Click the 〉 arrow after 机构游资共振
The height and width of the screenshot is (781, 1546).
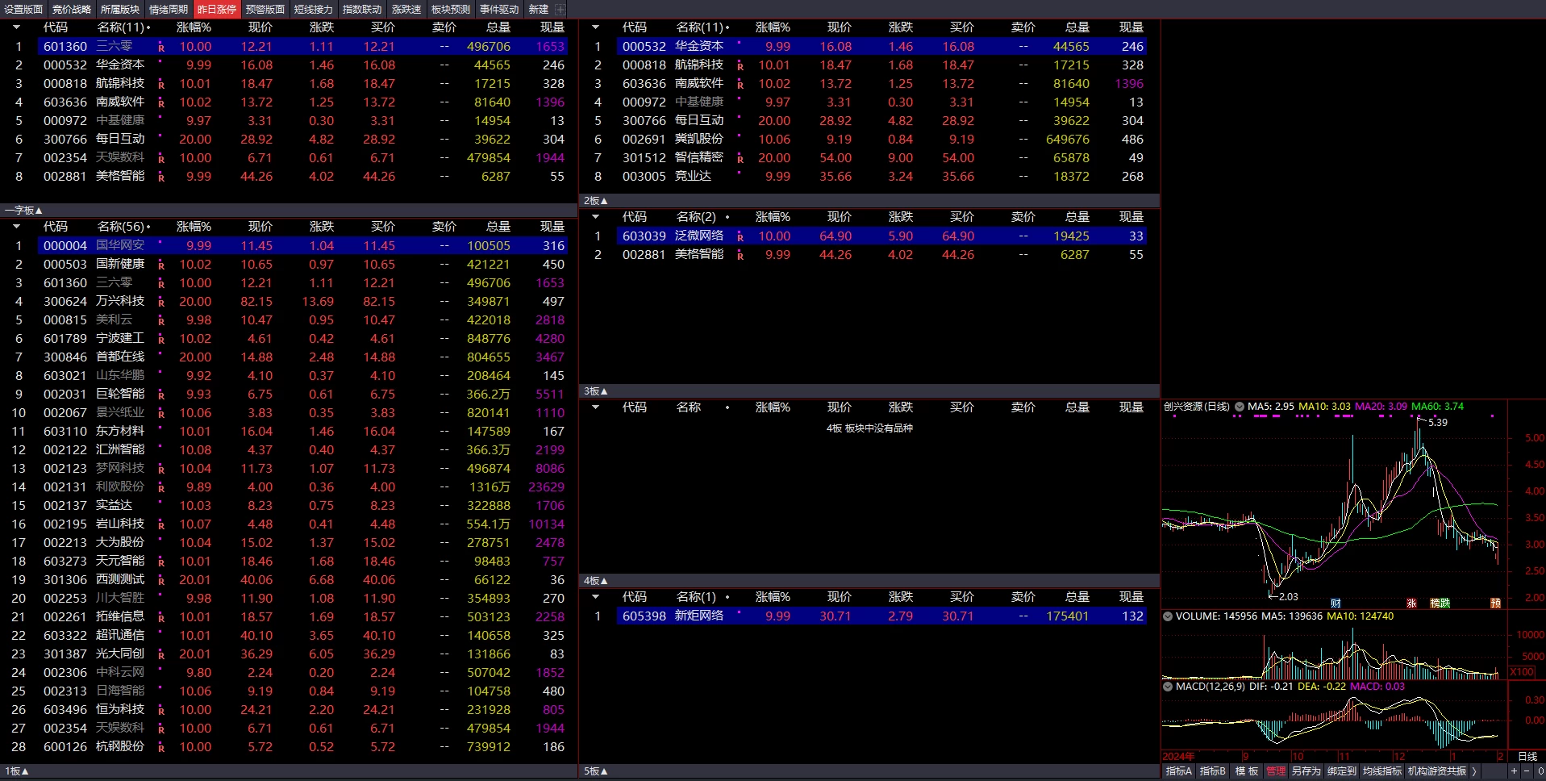pyautogui.click(x=1474, y=771)
